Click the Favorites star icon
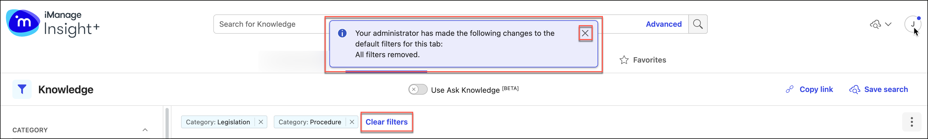 (624, 60)
